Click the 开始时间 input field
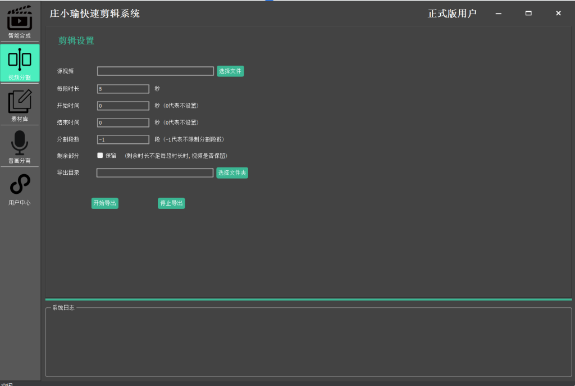 coord(123,106)
